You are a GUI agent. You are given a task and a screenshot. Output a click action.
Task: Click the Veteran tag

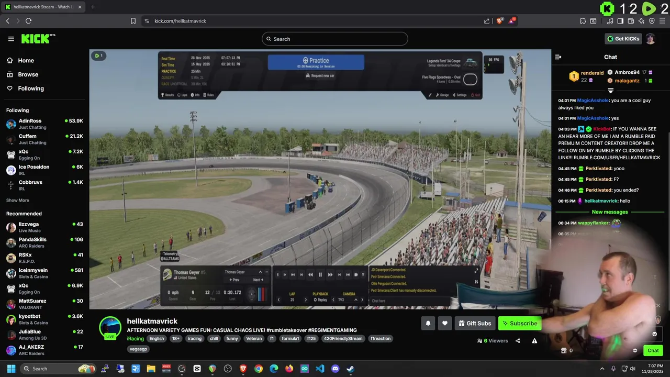[x=254, y=339]
